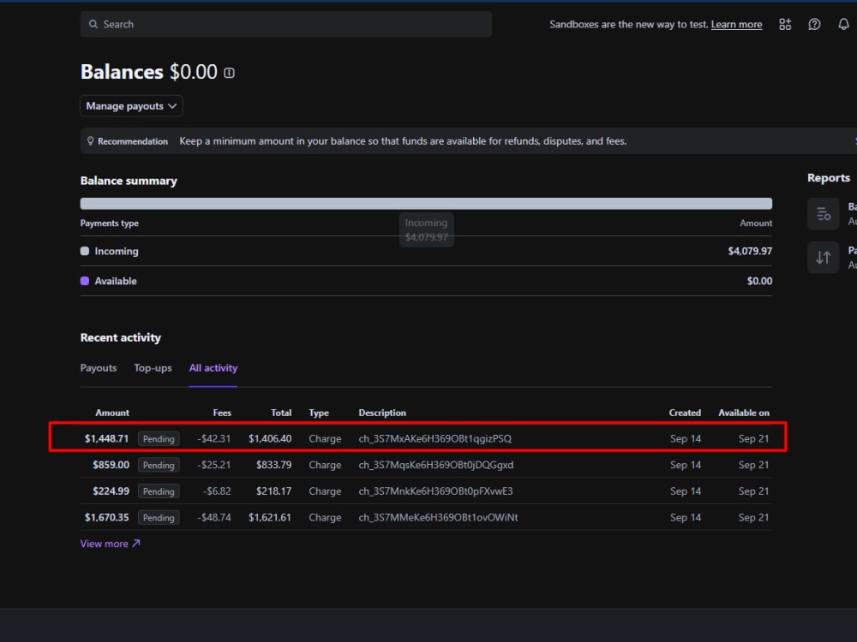Open the View more link

pyautogui.click(x=110, y=544)
